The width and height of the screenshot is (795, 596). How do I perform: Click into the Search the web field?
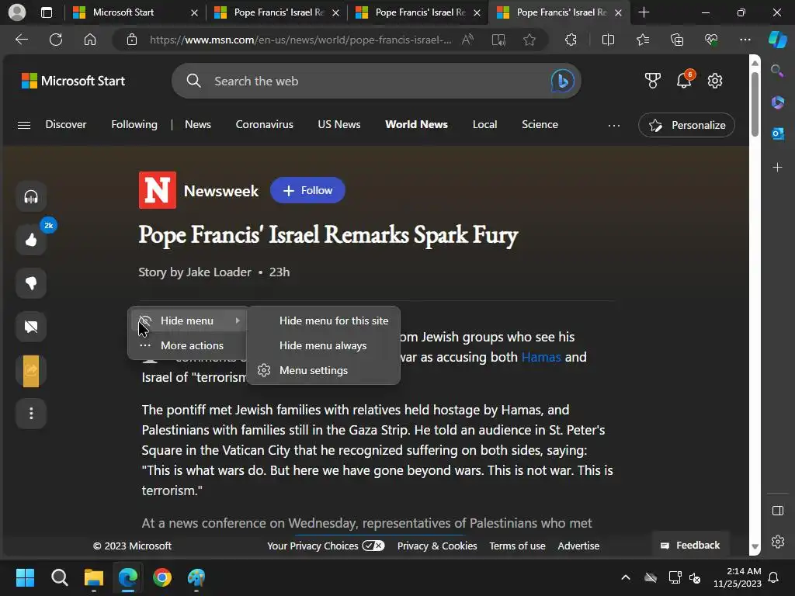[x=375, y=81]
